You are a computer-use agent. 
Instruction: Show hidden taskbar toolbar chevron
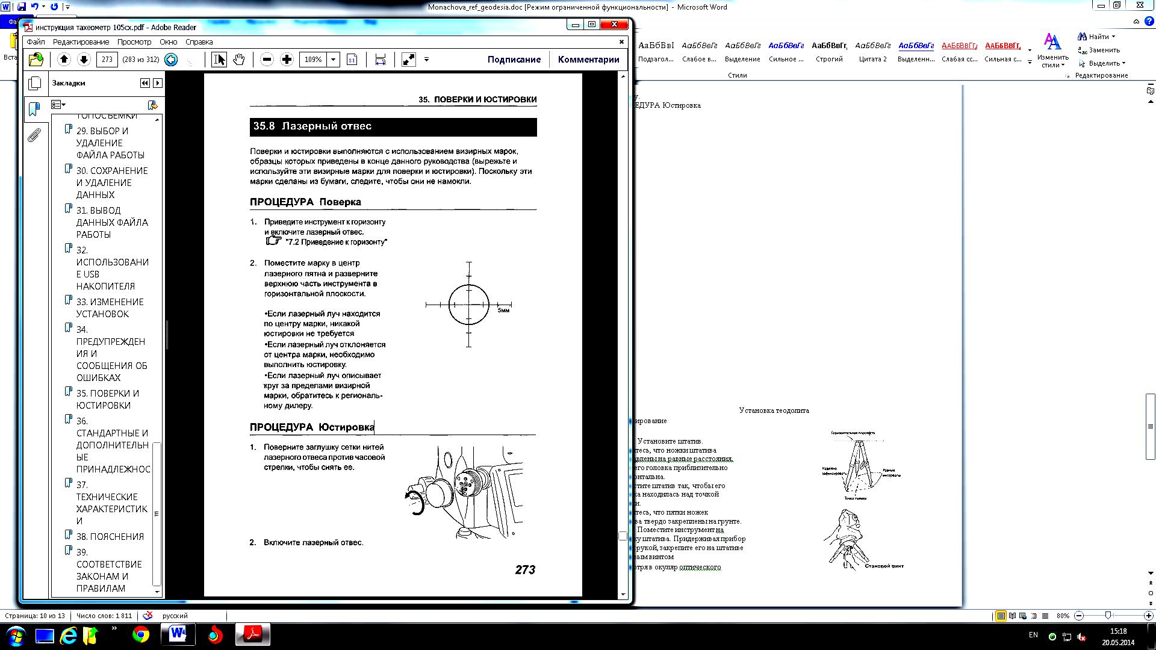(x=114, y=629)
